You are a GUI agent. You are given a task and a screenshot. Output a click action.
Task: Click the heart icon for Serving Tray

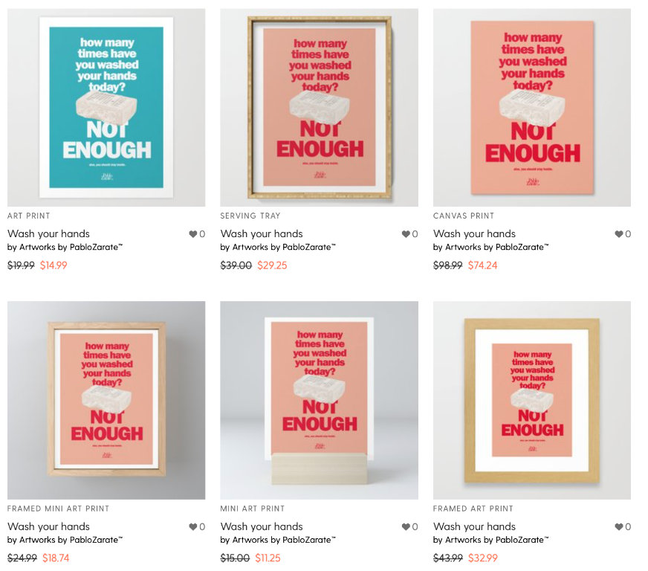pos(406,234)
